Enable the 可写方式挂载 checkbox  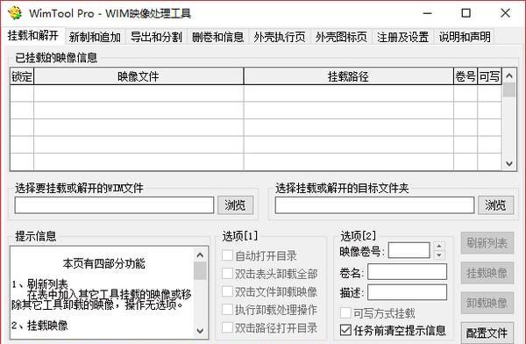pos(345,313)
